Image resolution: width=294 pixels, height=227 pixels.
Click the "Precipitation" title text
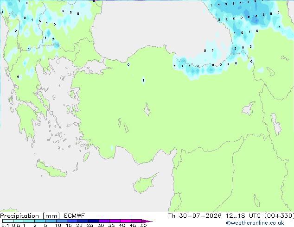pos(19,216)
